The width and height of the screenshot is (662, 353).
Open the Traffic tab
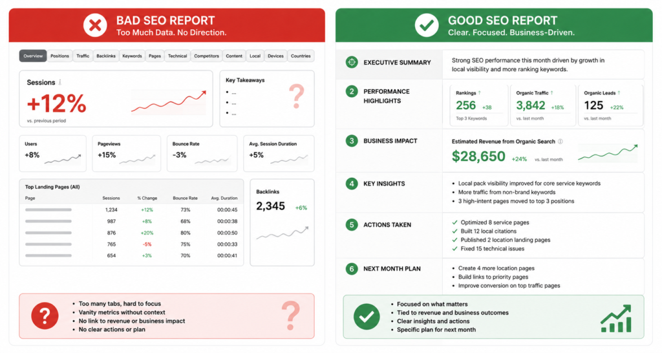(83, 56)
